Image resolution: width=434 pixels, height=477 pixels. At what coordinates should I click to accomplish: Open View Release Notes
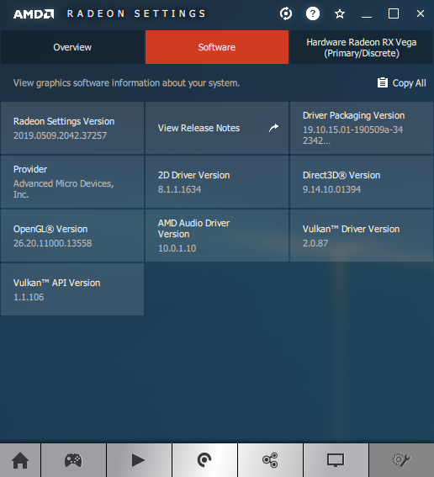[x=217, y=128]
